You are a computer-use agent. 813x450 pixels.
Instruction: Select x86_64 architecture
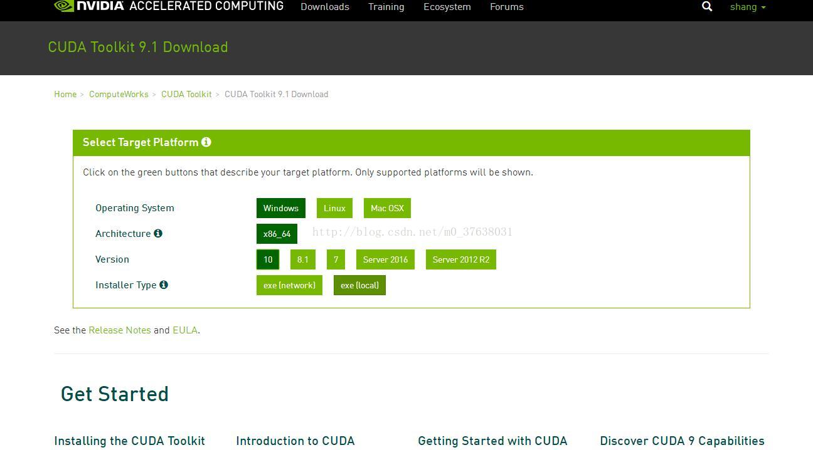pos(277,234)
